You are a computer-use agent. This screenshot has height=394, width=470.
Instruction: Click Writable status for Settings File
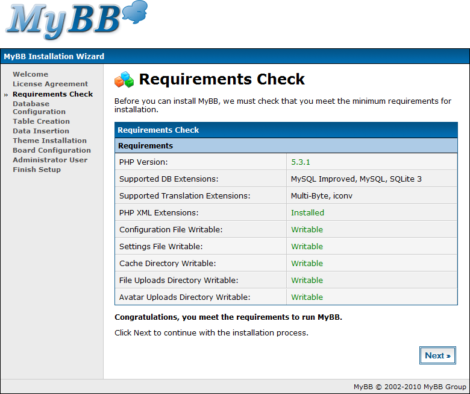point(307,246)
